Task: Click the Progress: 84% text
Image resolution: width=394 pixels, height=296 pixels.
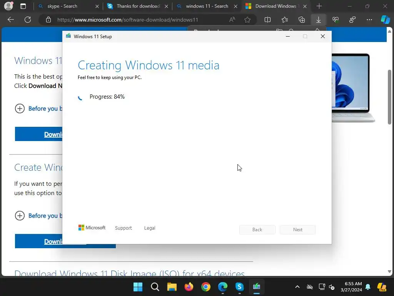Action: [x=107, y=97]
